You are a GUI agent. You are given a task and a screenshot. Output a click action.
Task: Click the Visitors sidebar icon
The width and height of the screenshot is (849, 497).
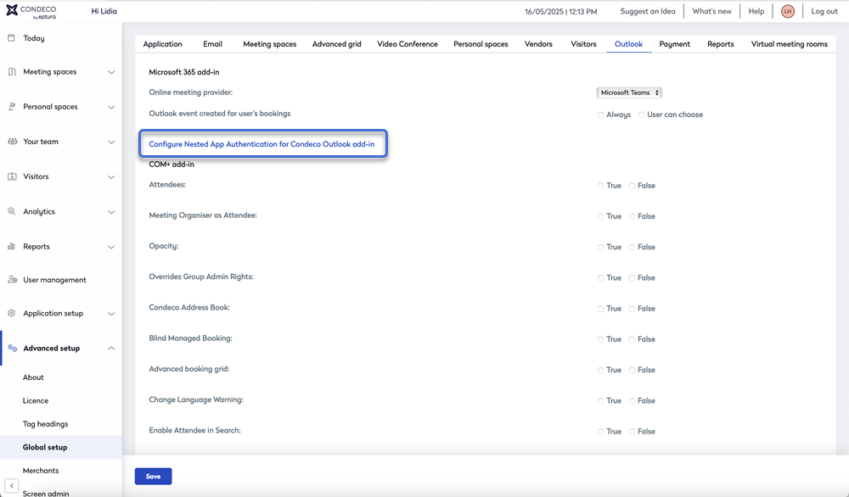pyautogui.click(x=12, y=177)
